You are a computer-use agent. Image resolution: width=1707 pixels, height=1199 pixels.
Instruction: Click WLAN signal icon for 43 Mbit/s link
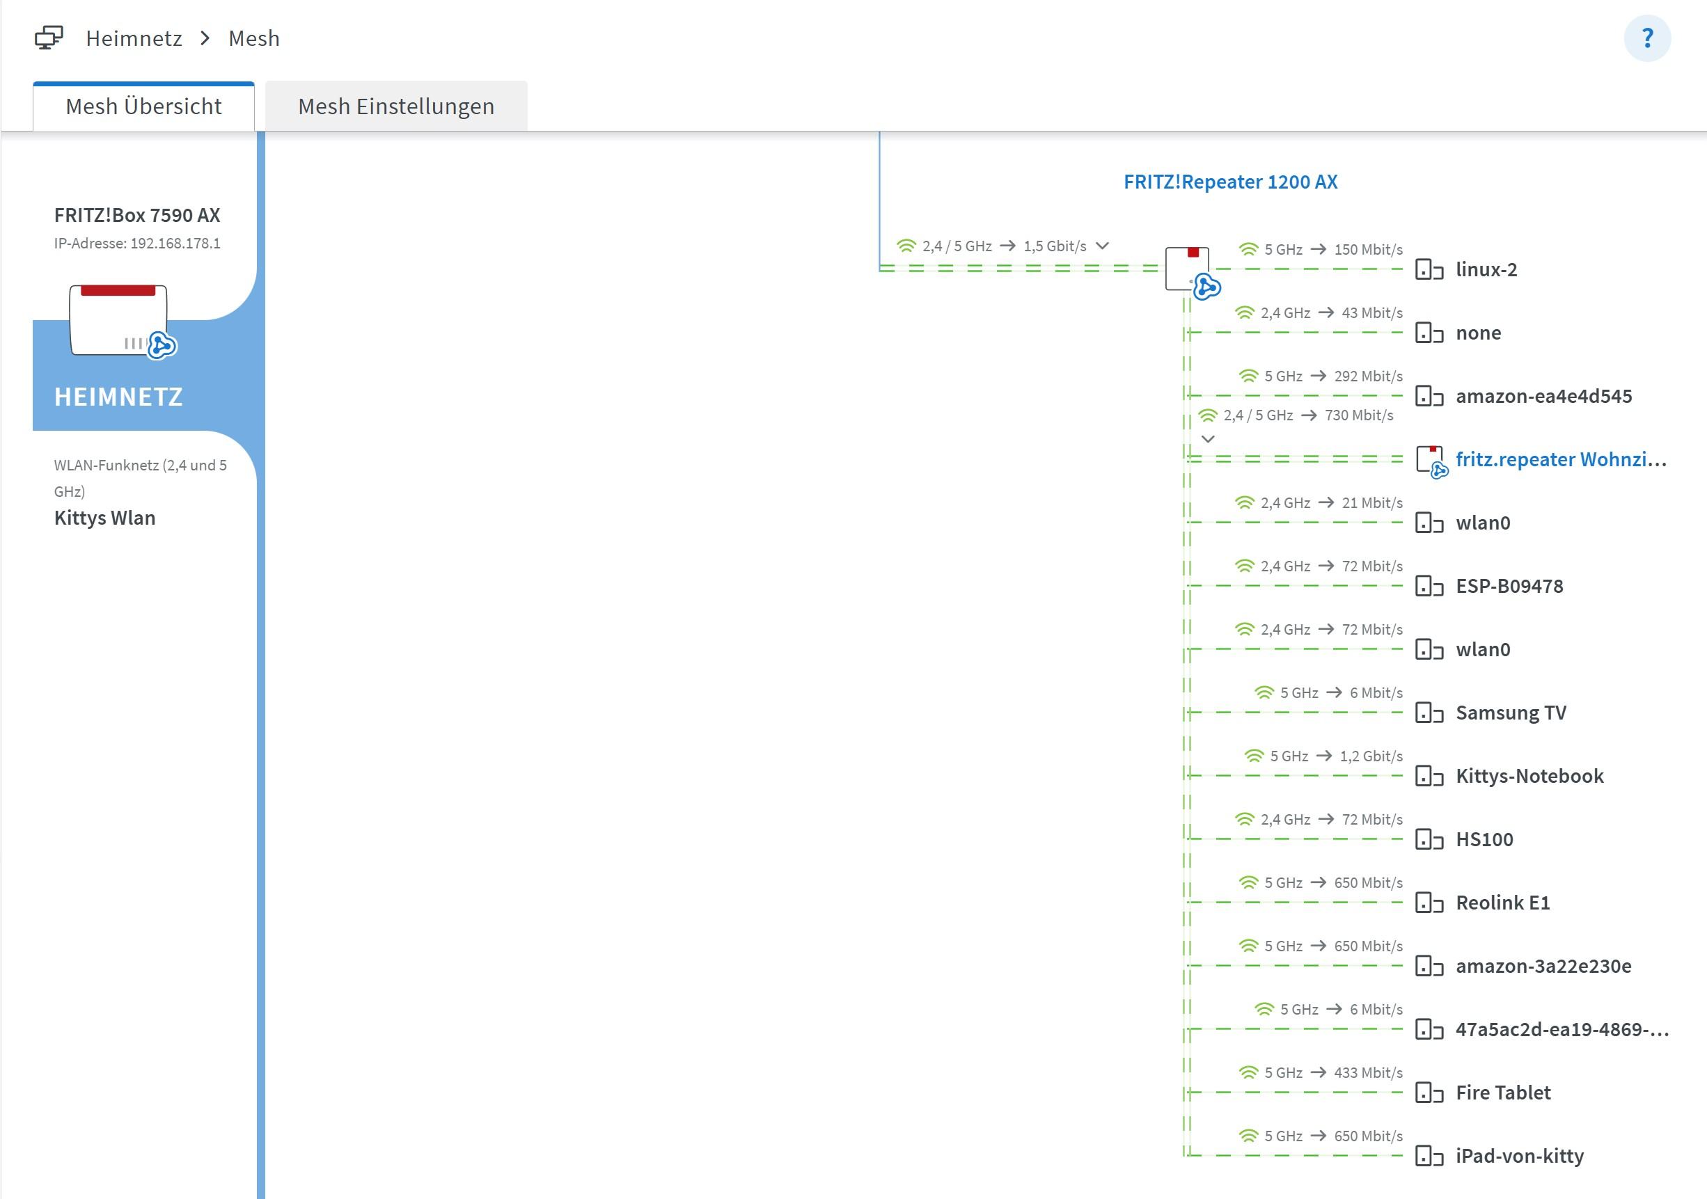point(1245,312)
